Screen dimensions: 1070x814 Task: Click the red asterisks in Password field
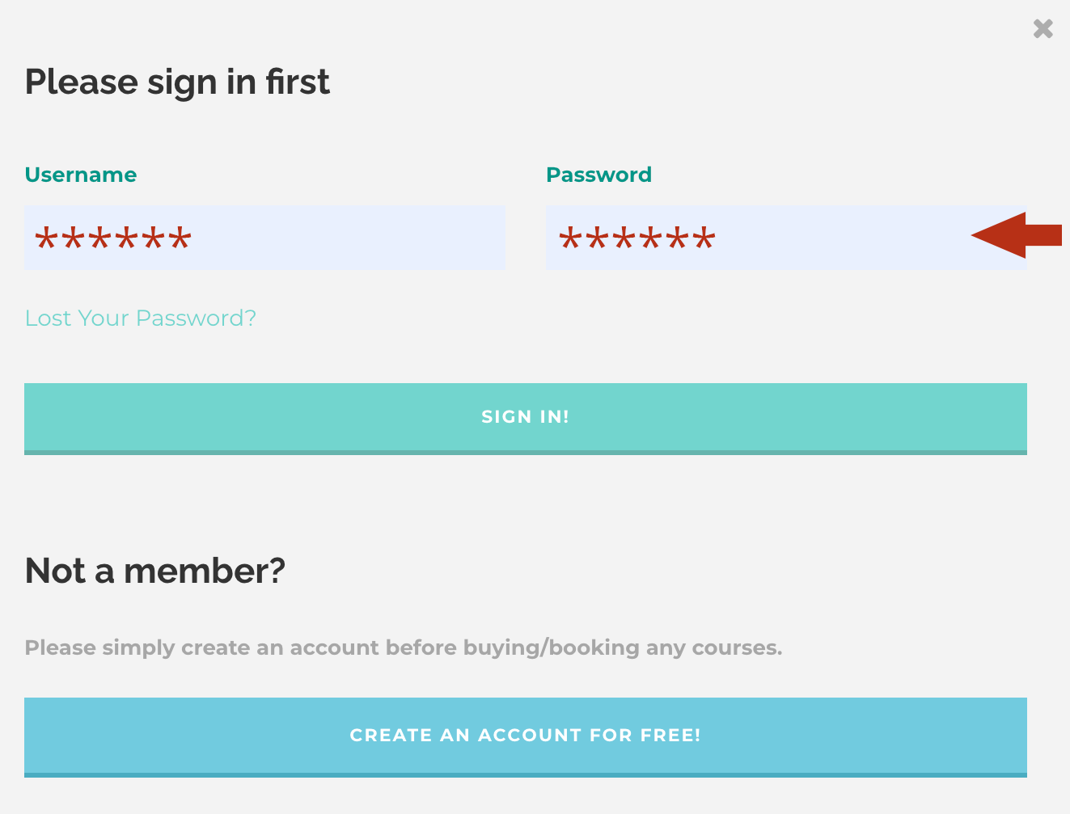[637, 239]
